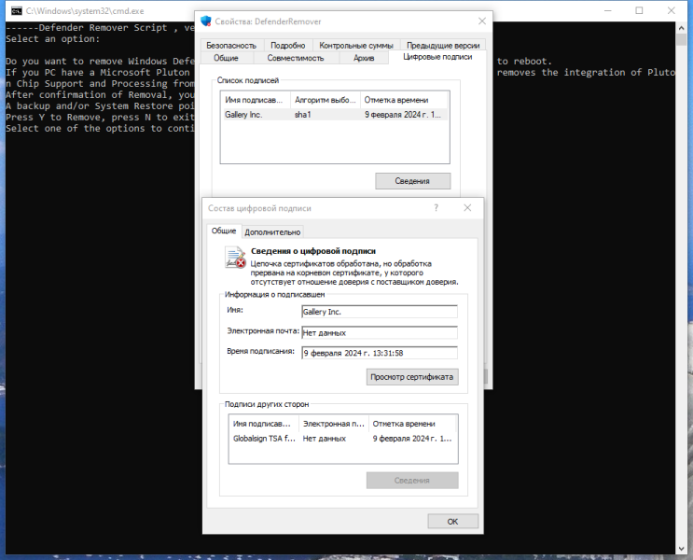
Task: Open the Подробно tab
Action: pyautogui.click(x=287, y=45)
